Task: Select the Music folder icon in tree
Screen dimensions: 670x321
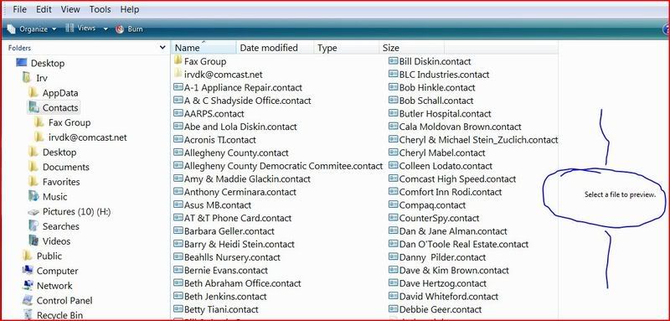Action: pos(33,196)
